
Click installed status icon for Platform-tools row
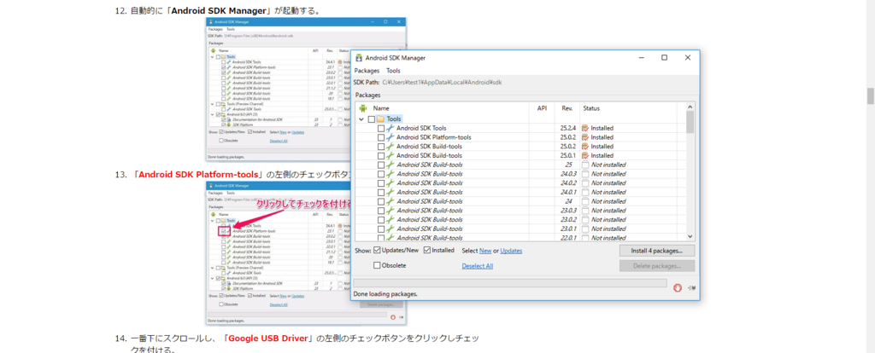click(585, 137)
